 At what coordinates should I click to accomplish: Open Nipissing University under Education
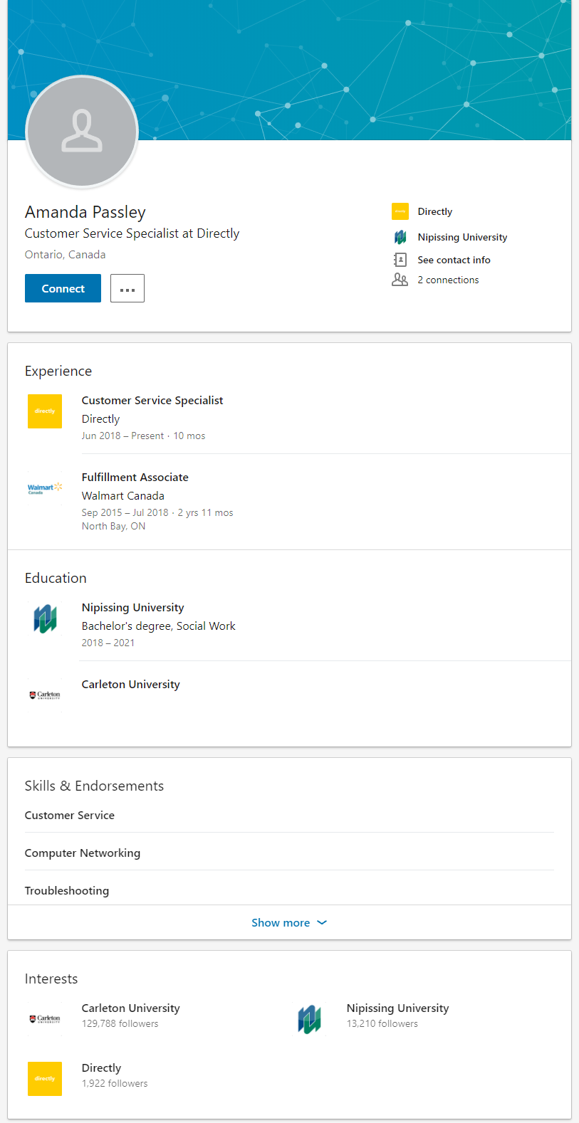(x=133, y=608)
